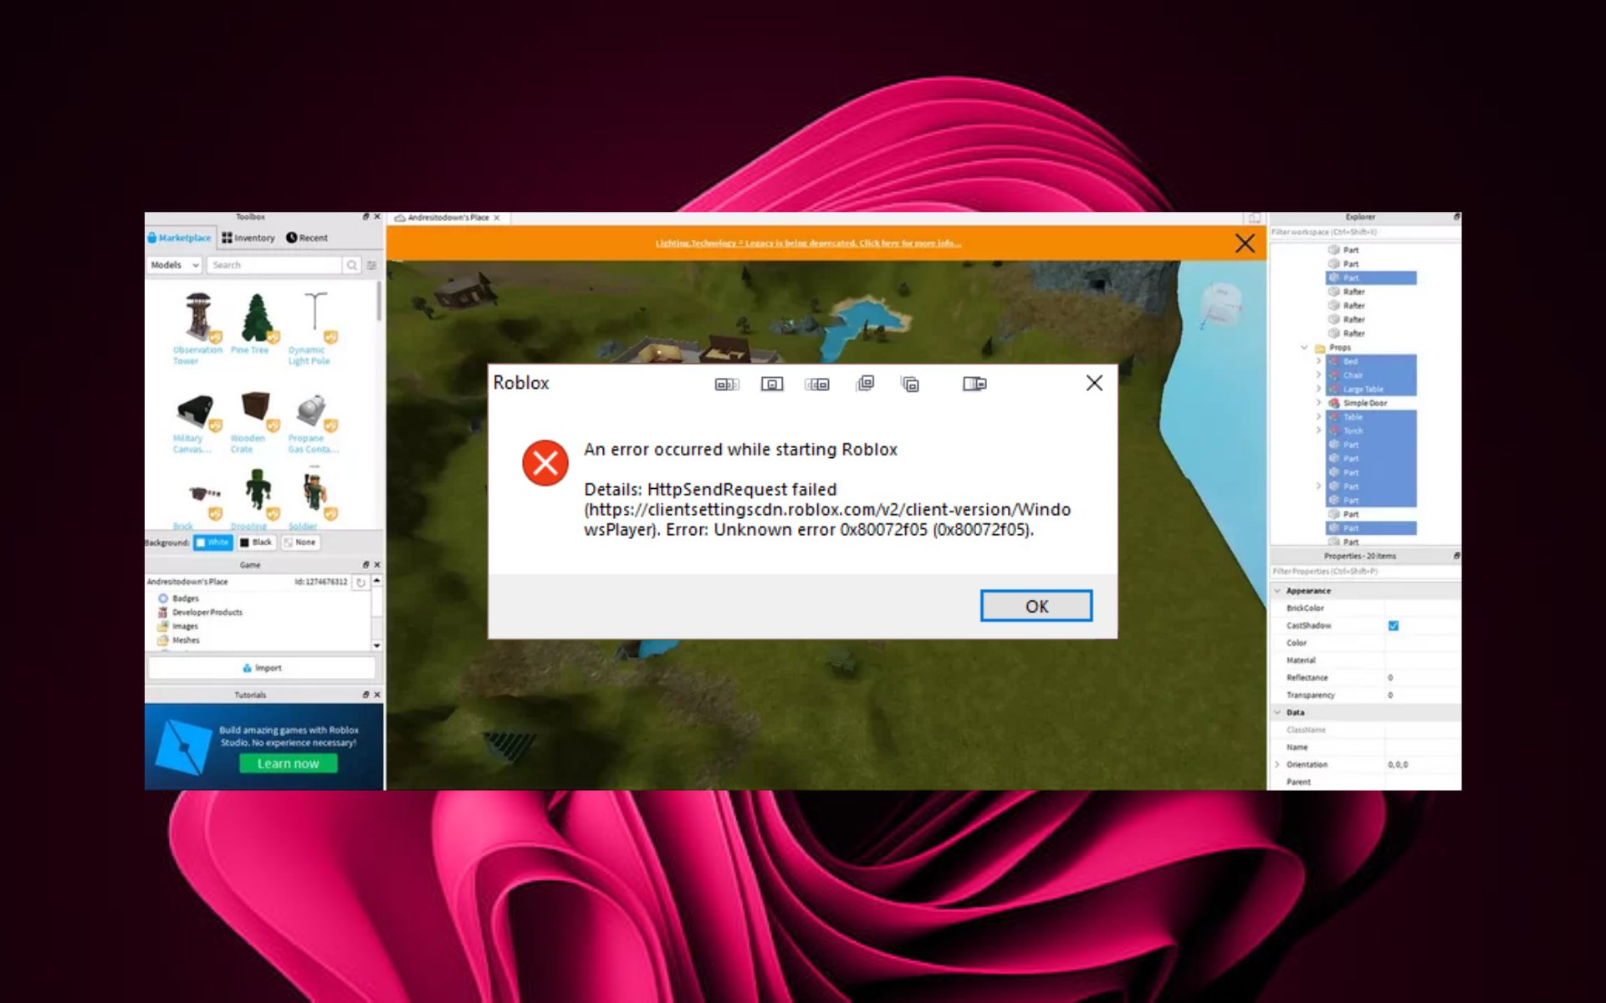This screenshot has height=1003, width=1606.
Task: Open the Models category dropdown
Action: pos(175,265)
